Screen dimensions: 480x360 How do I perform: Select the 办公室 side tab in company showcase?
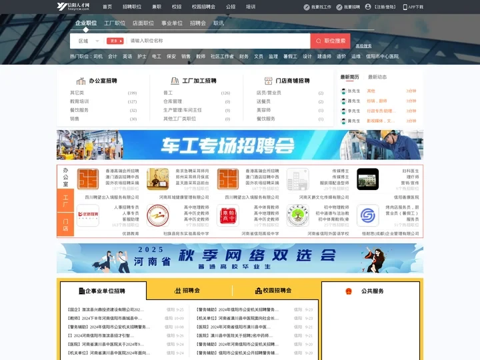coord(65,177)
